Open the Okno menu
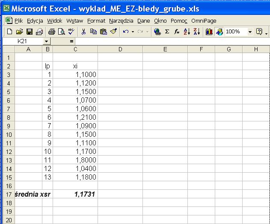This screenshot has width=270, height=224. click(160, 21)
